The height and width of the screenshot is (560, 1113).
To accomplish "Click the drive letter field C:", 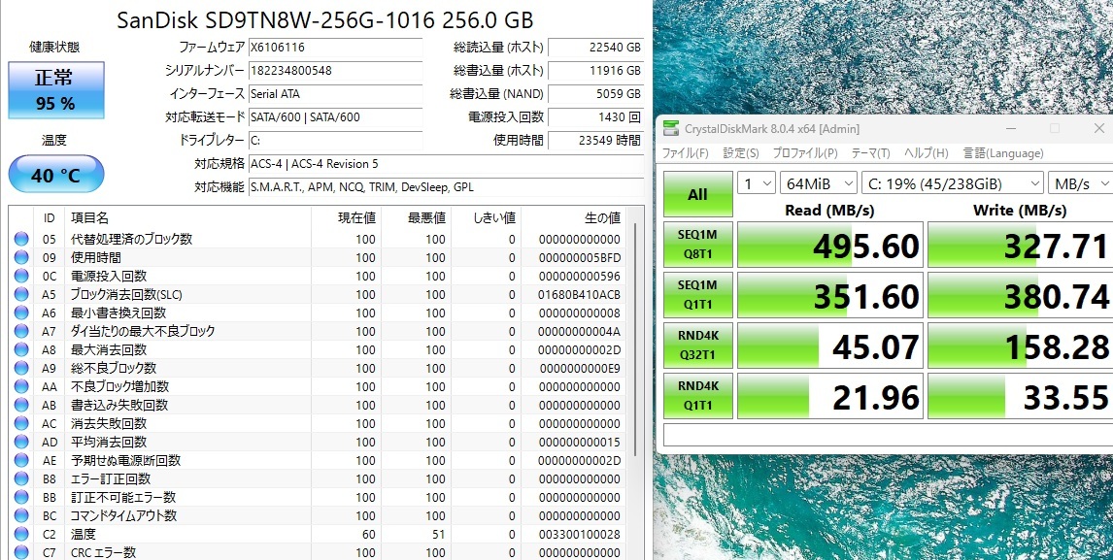I will point(335,141).
